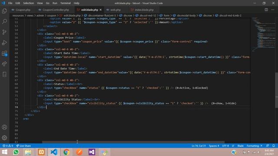Open the Search view in activity bar
The image size is (278, 156).
(x=4, y=21)
